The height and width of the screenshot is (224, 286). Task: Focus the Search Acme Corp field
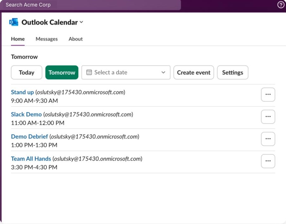91,5
